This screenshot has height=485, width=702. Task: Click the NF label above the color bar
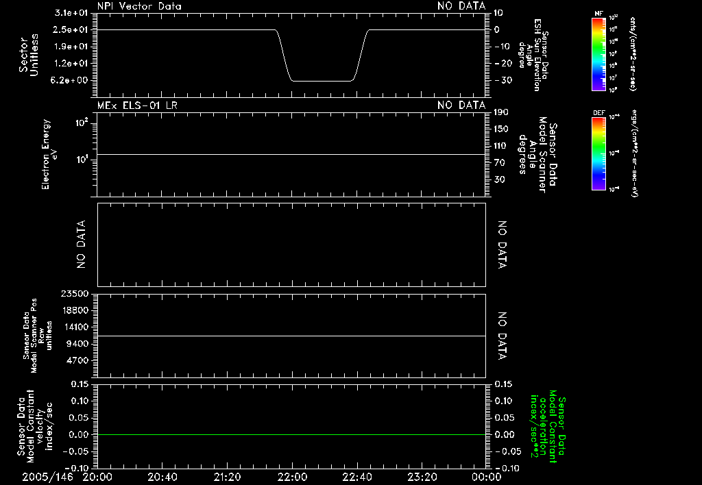pos(598,14)
